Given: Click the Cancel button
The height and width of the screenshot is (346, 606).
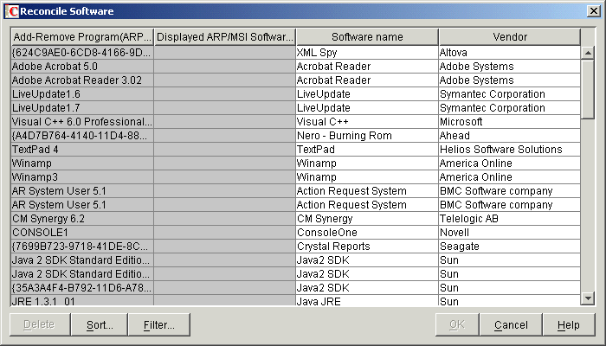Looking at the screenshot, I should pos(511,324).
